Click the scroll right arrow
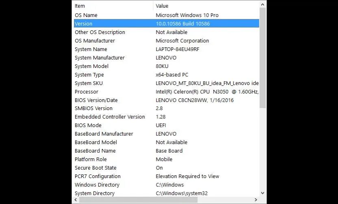The height and width of the screenshot is (204, 338). (x=256, y=200)
